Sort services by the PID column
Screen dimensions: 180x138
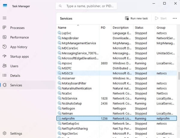point(104,28)
